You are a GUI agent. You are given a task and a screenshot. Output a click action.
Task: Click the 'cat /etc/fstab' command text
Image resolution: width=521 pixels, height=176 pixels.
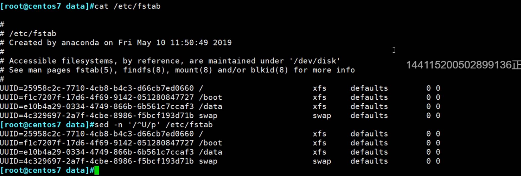[127, 6]
